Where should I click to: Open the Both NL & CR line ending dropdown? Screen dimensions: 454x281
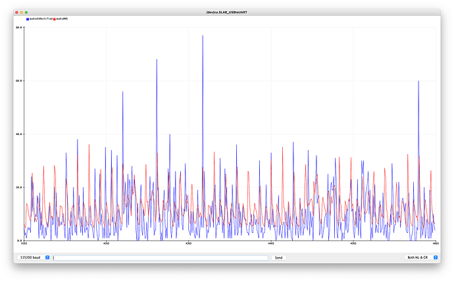[x=421, y=257]
